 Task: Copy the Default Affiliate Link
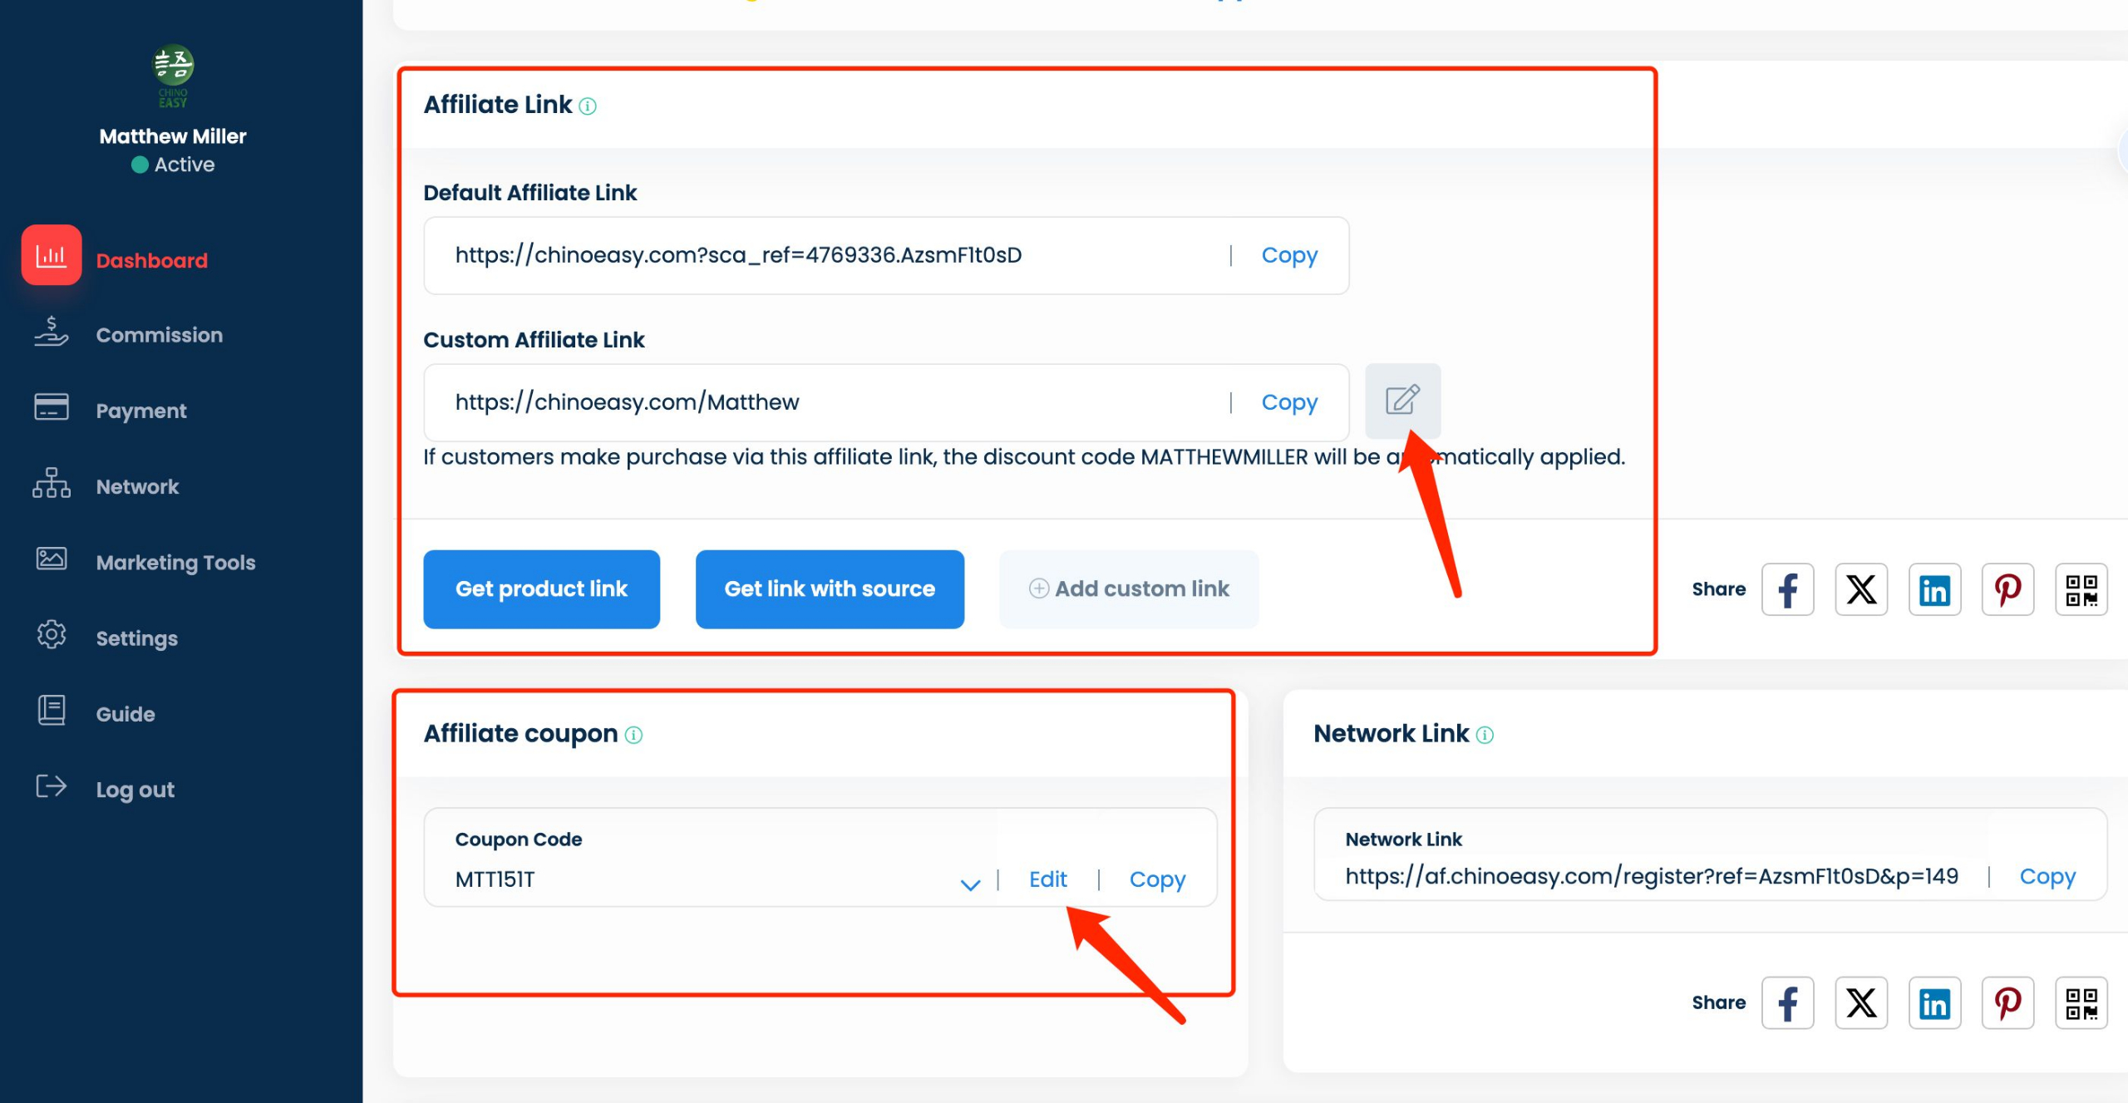coord(1288,255)
